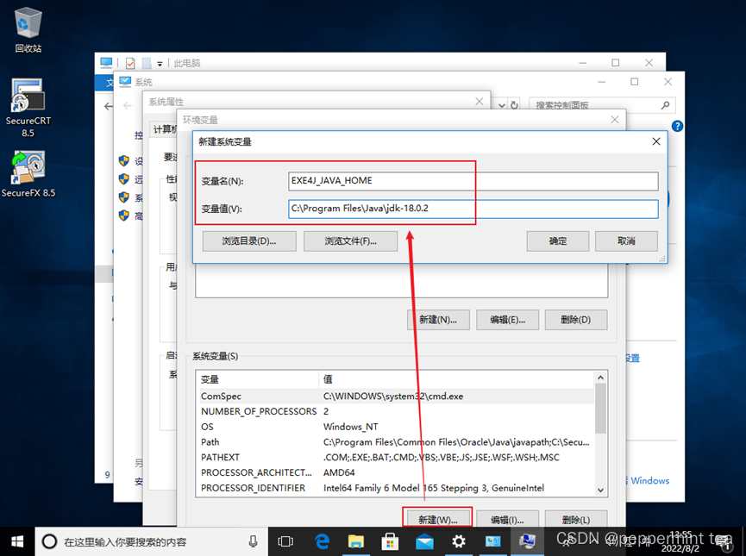
Task: Launch the Mail app from the taskbar
Action: coord(424,541)
